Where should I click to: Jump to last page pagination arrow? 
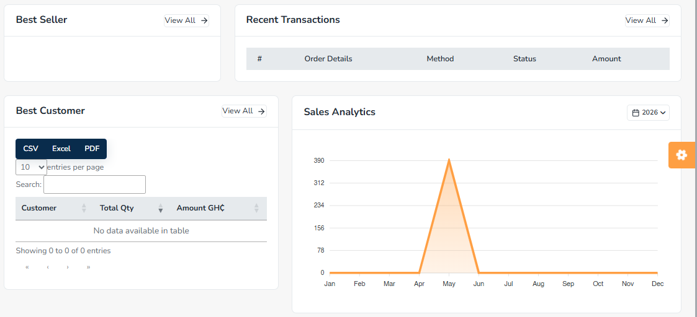[89, 267]
